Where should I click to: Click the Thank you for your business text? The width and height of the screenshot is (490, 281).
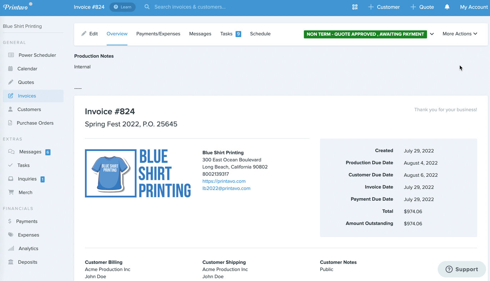tap(445, 110)
